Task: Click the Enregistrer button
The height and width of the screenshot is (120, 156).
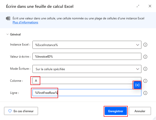Action: (115, 111)
